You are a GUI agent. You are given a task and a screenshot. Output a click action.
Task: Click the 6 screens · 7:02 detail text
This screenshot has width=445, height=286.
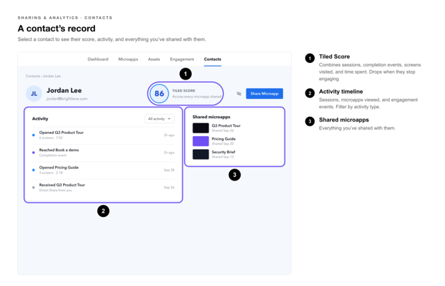point(50,138)
